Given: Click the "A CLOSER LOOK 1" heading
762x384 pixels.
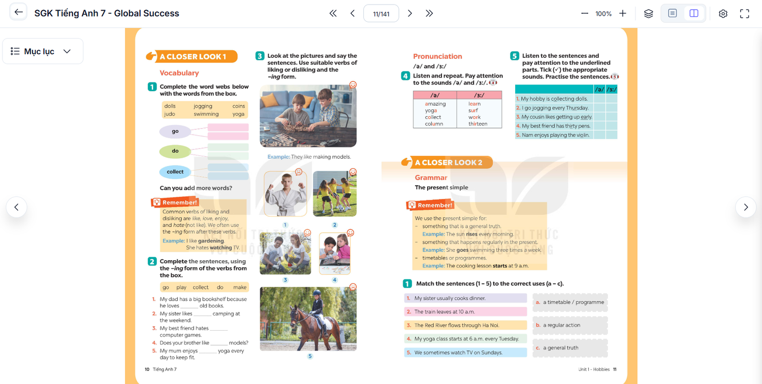Looking at the screenshot, I should (192, 56).
